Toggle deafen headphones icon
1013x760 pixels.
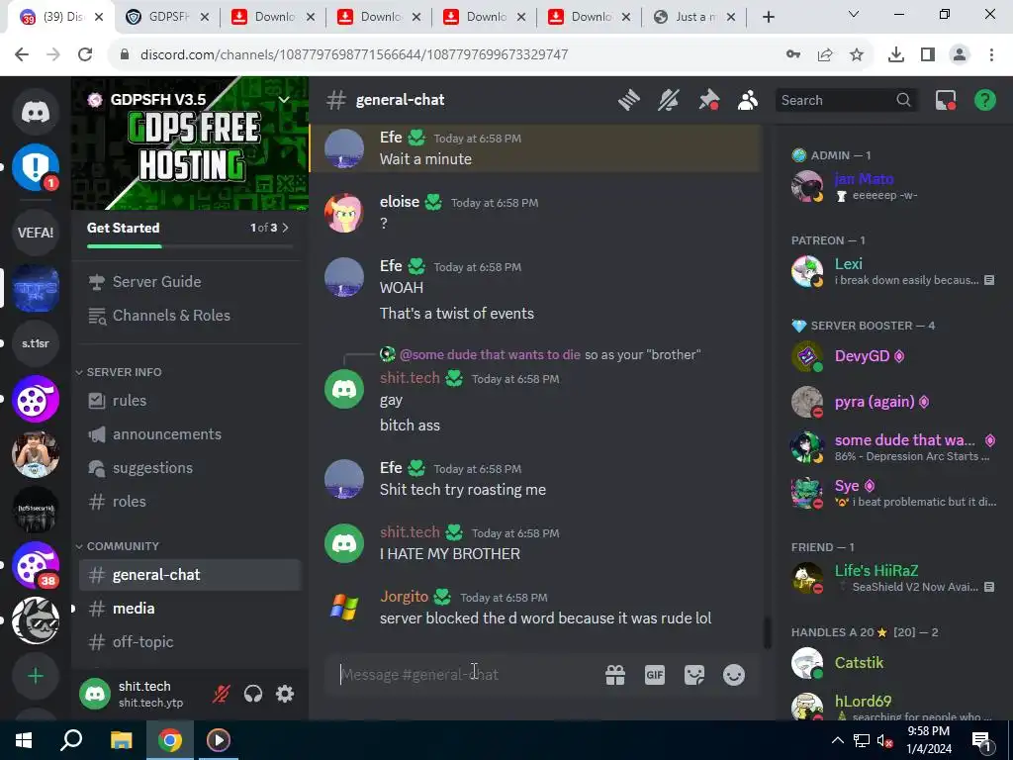pyautogui.click(x=253, y=694)
